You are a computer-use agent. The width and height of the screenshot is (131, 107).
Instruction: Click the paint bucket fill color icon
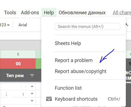(127, 24)
